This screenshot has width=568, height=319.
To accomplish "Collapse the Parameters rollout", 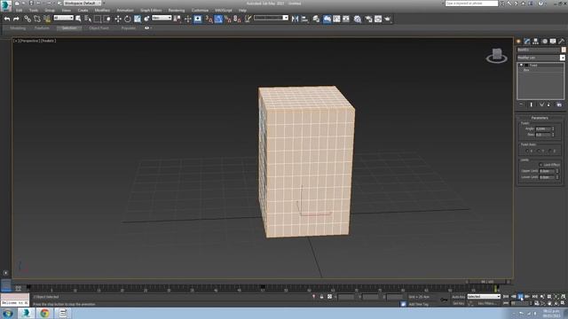I will (x=540, y=118).
